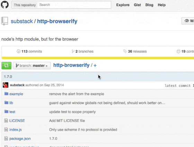
Task: Open the 1.7.0 latest commit message
Action: point(8,77)
